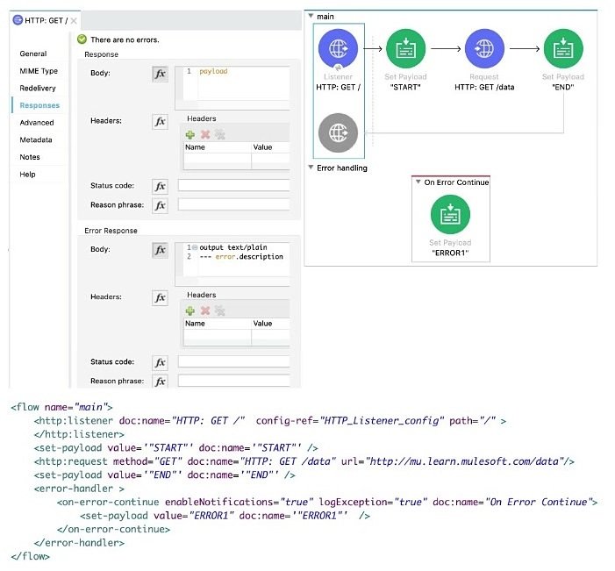This screenshot has height=571, width=615.
Task: Click the flow name="main" XML line
Action: [62, 407]
